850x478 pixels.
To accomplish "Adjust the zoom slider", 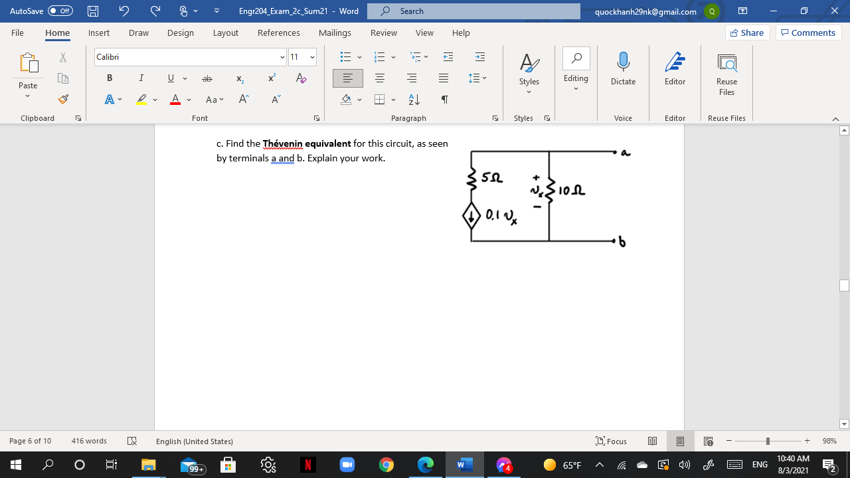I will click(767, 440).
